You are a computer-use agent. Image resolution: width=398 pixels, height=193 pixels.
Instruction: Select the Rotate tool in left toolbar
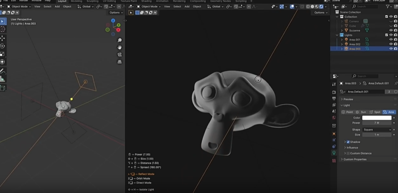[x=3, y=46]
